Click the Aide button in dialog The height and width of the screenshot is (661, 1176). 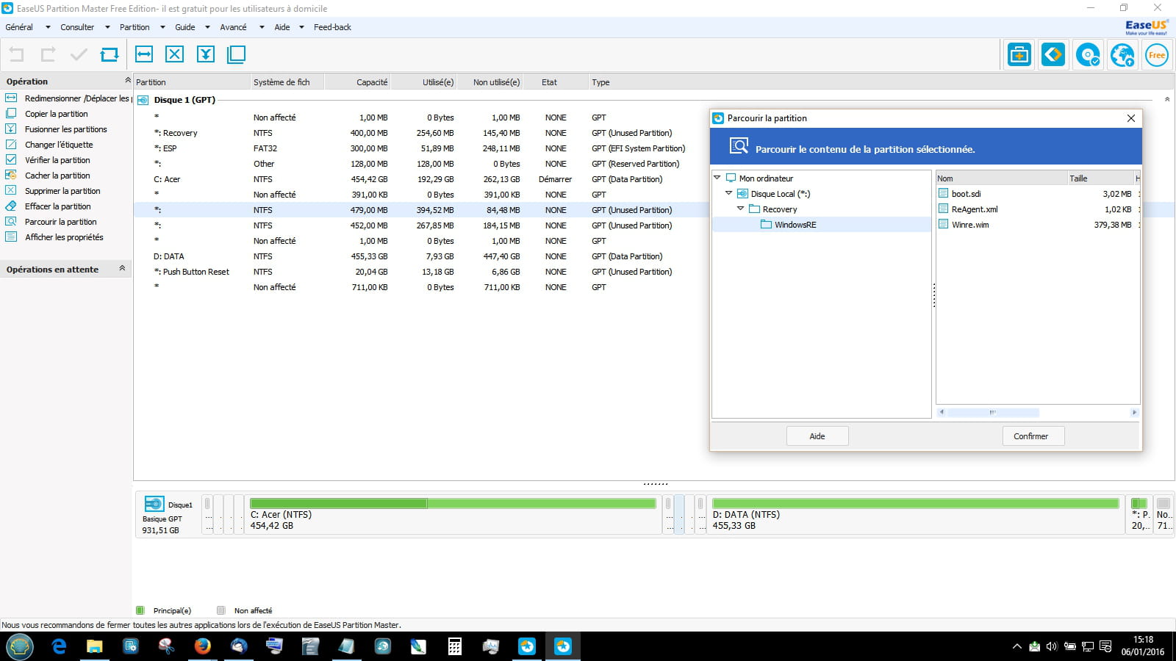click(817, 436)
